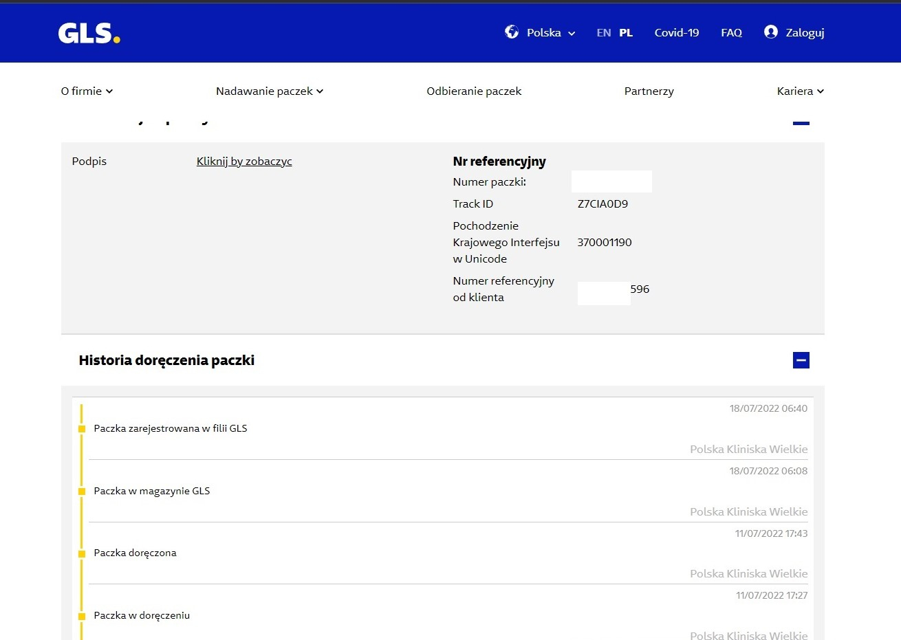
Task: Click the Track ID label
Action: pyautogui.click(x=473, y=203)
